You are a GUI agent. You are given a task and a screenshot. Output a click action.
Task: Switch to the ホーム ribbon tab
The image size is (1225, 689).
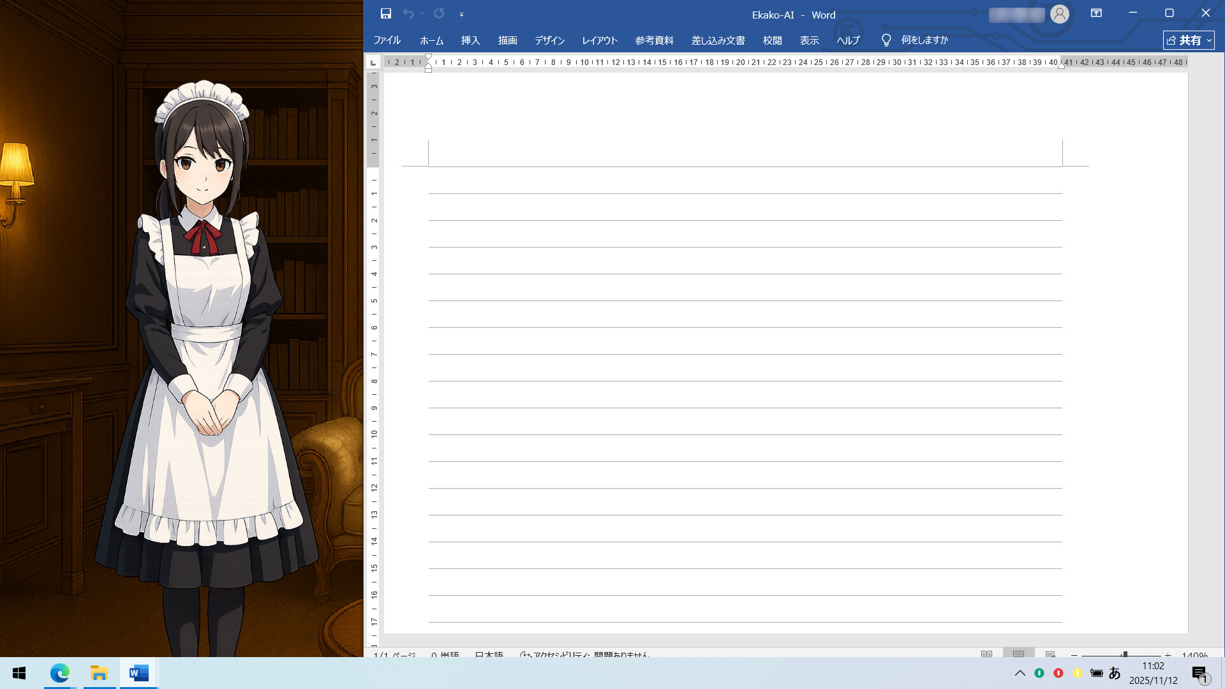tap(432, 40)
